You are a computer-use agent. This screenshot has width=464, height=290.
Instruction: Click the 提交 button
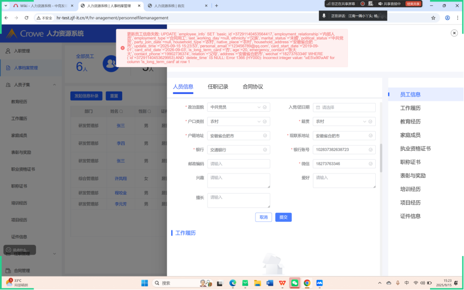pos(283,217)
